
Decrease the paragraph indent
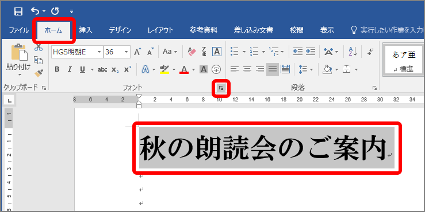[x=298, y=52]
